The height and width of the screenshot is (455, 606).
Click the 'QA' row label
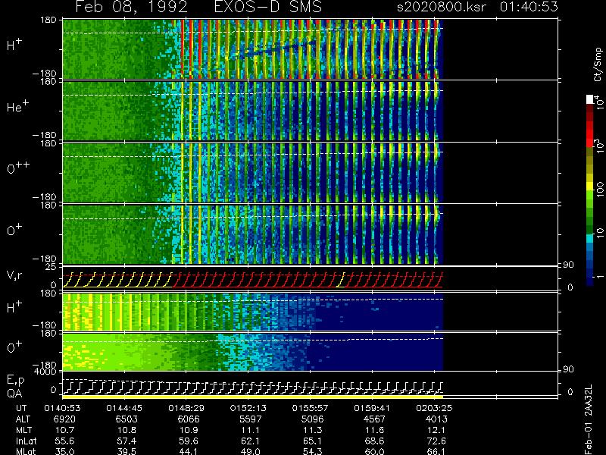(14, 394)
